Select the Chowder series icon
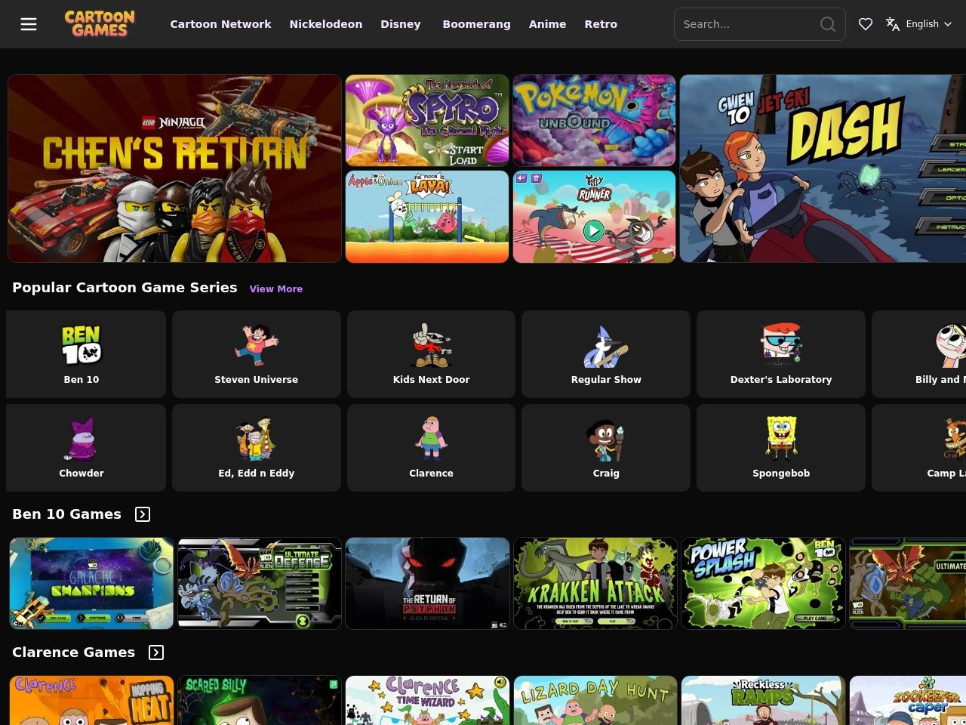Viewport: 966px width, 725px height. pos(82,438)
